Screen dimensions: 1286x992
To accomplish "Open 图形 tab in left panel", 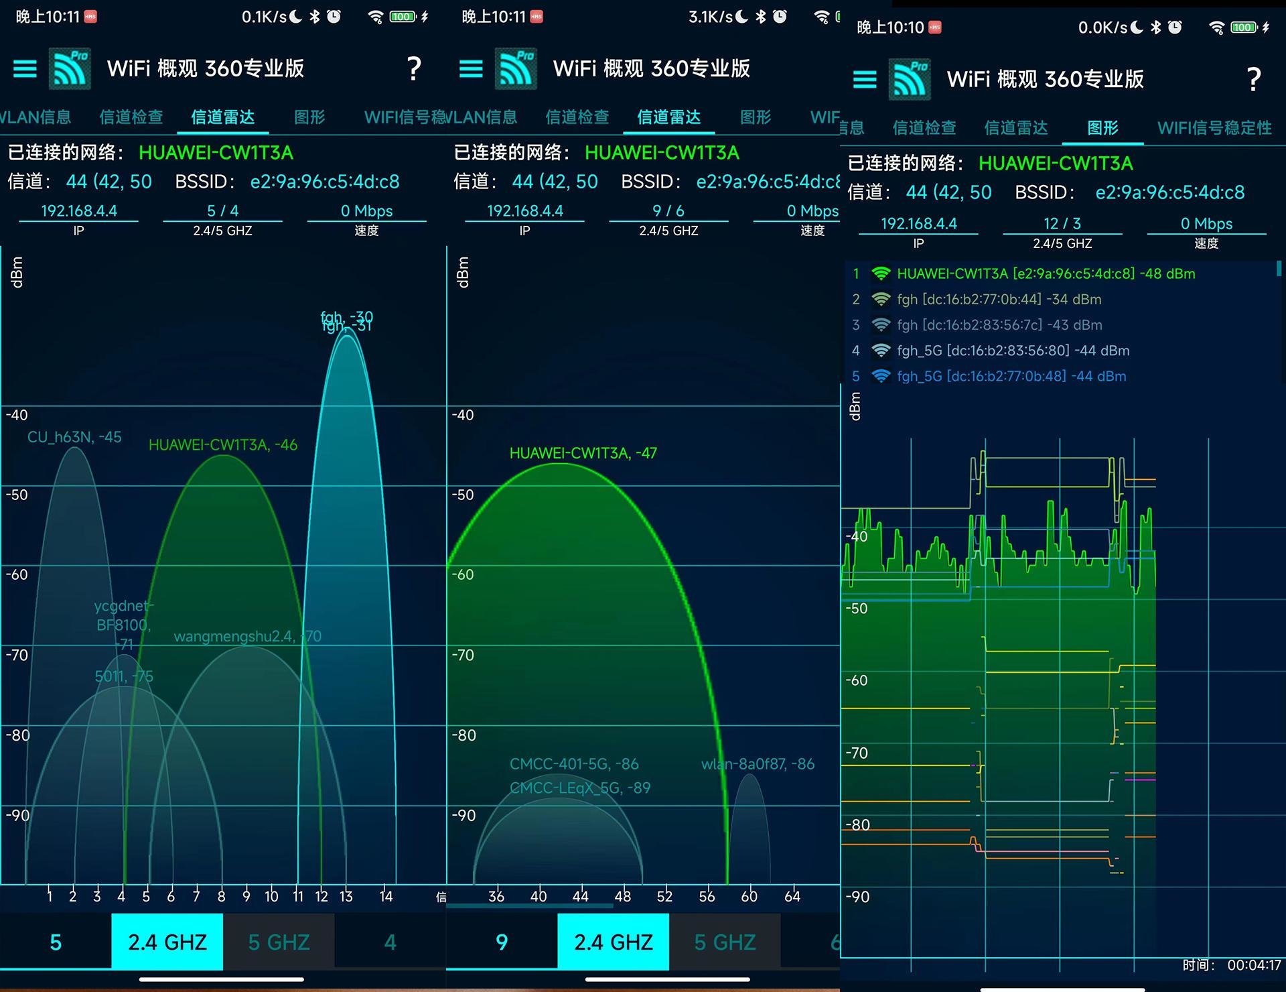I will 309,117.
